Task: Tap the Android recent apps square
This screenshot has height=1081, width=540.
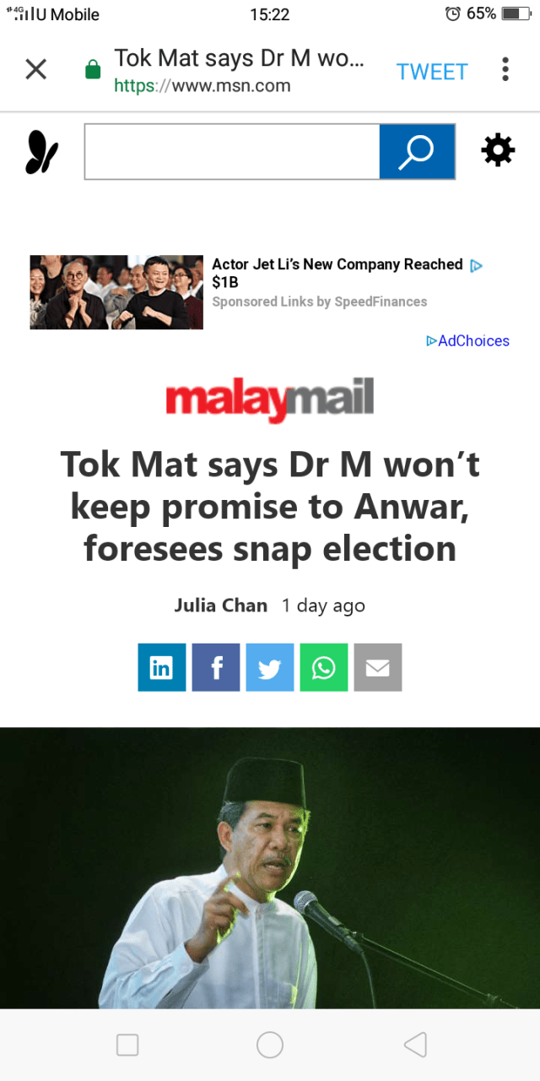Action: point(127,1045)
